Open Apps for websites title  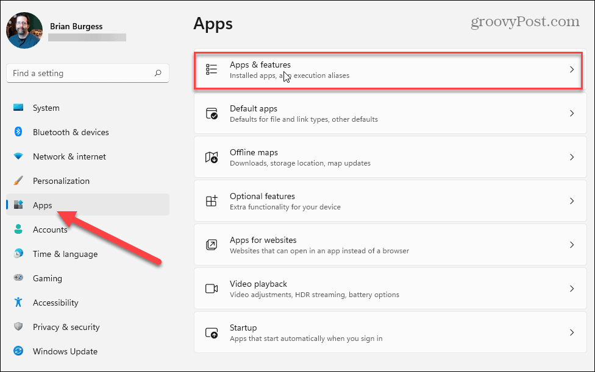263,240
